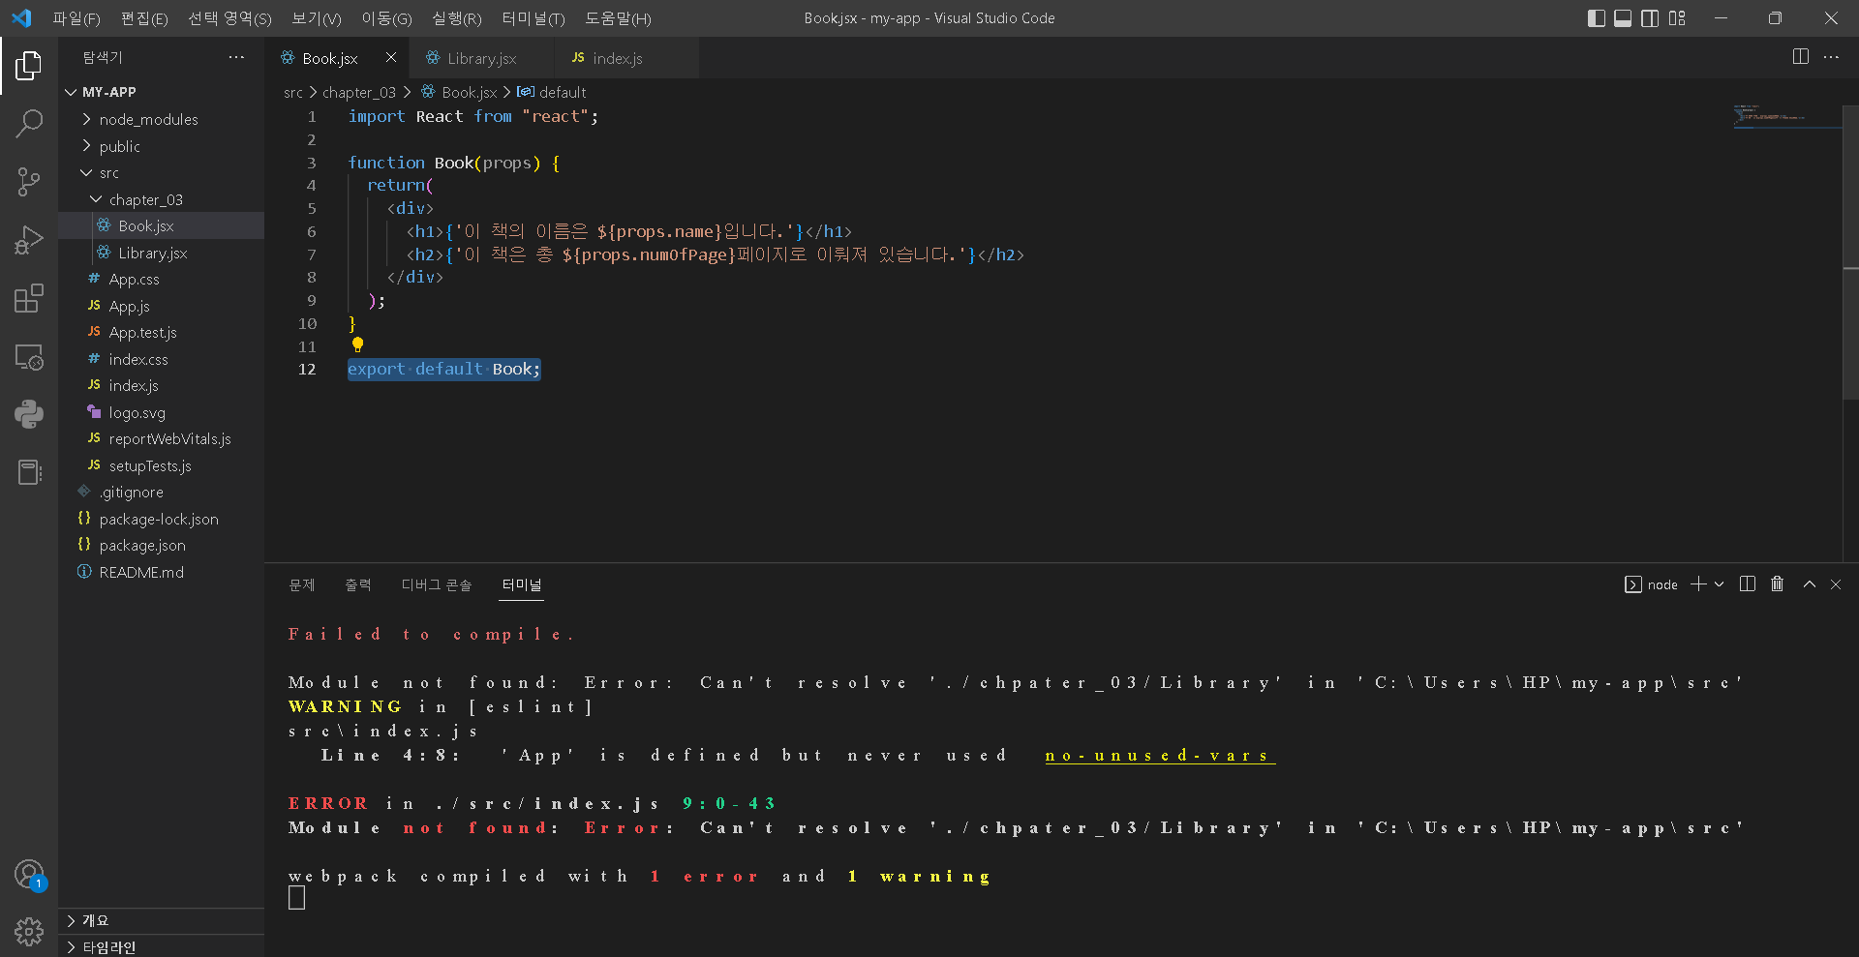Open the Manage settings gear

click(x=29, y=932)
